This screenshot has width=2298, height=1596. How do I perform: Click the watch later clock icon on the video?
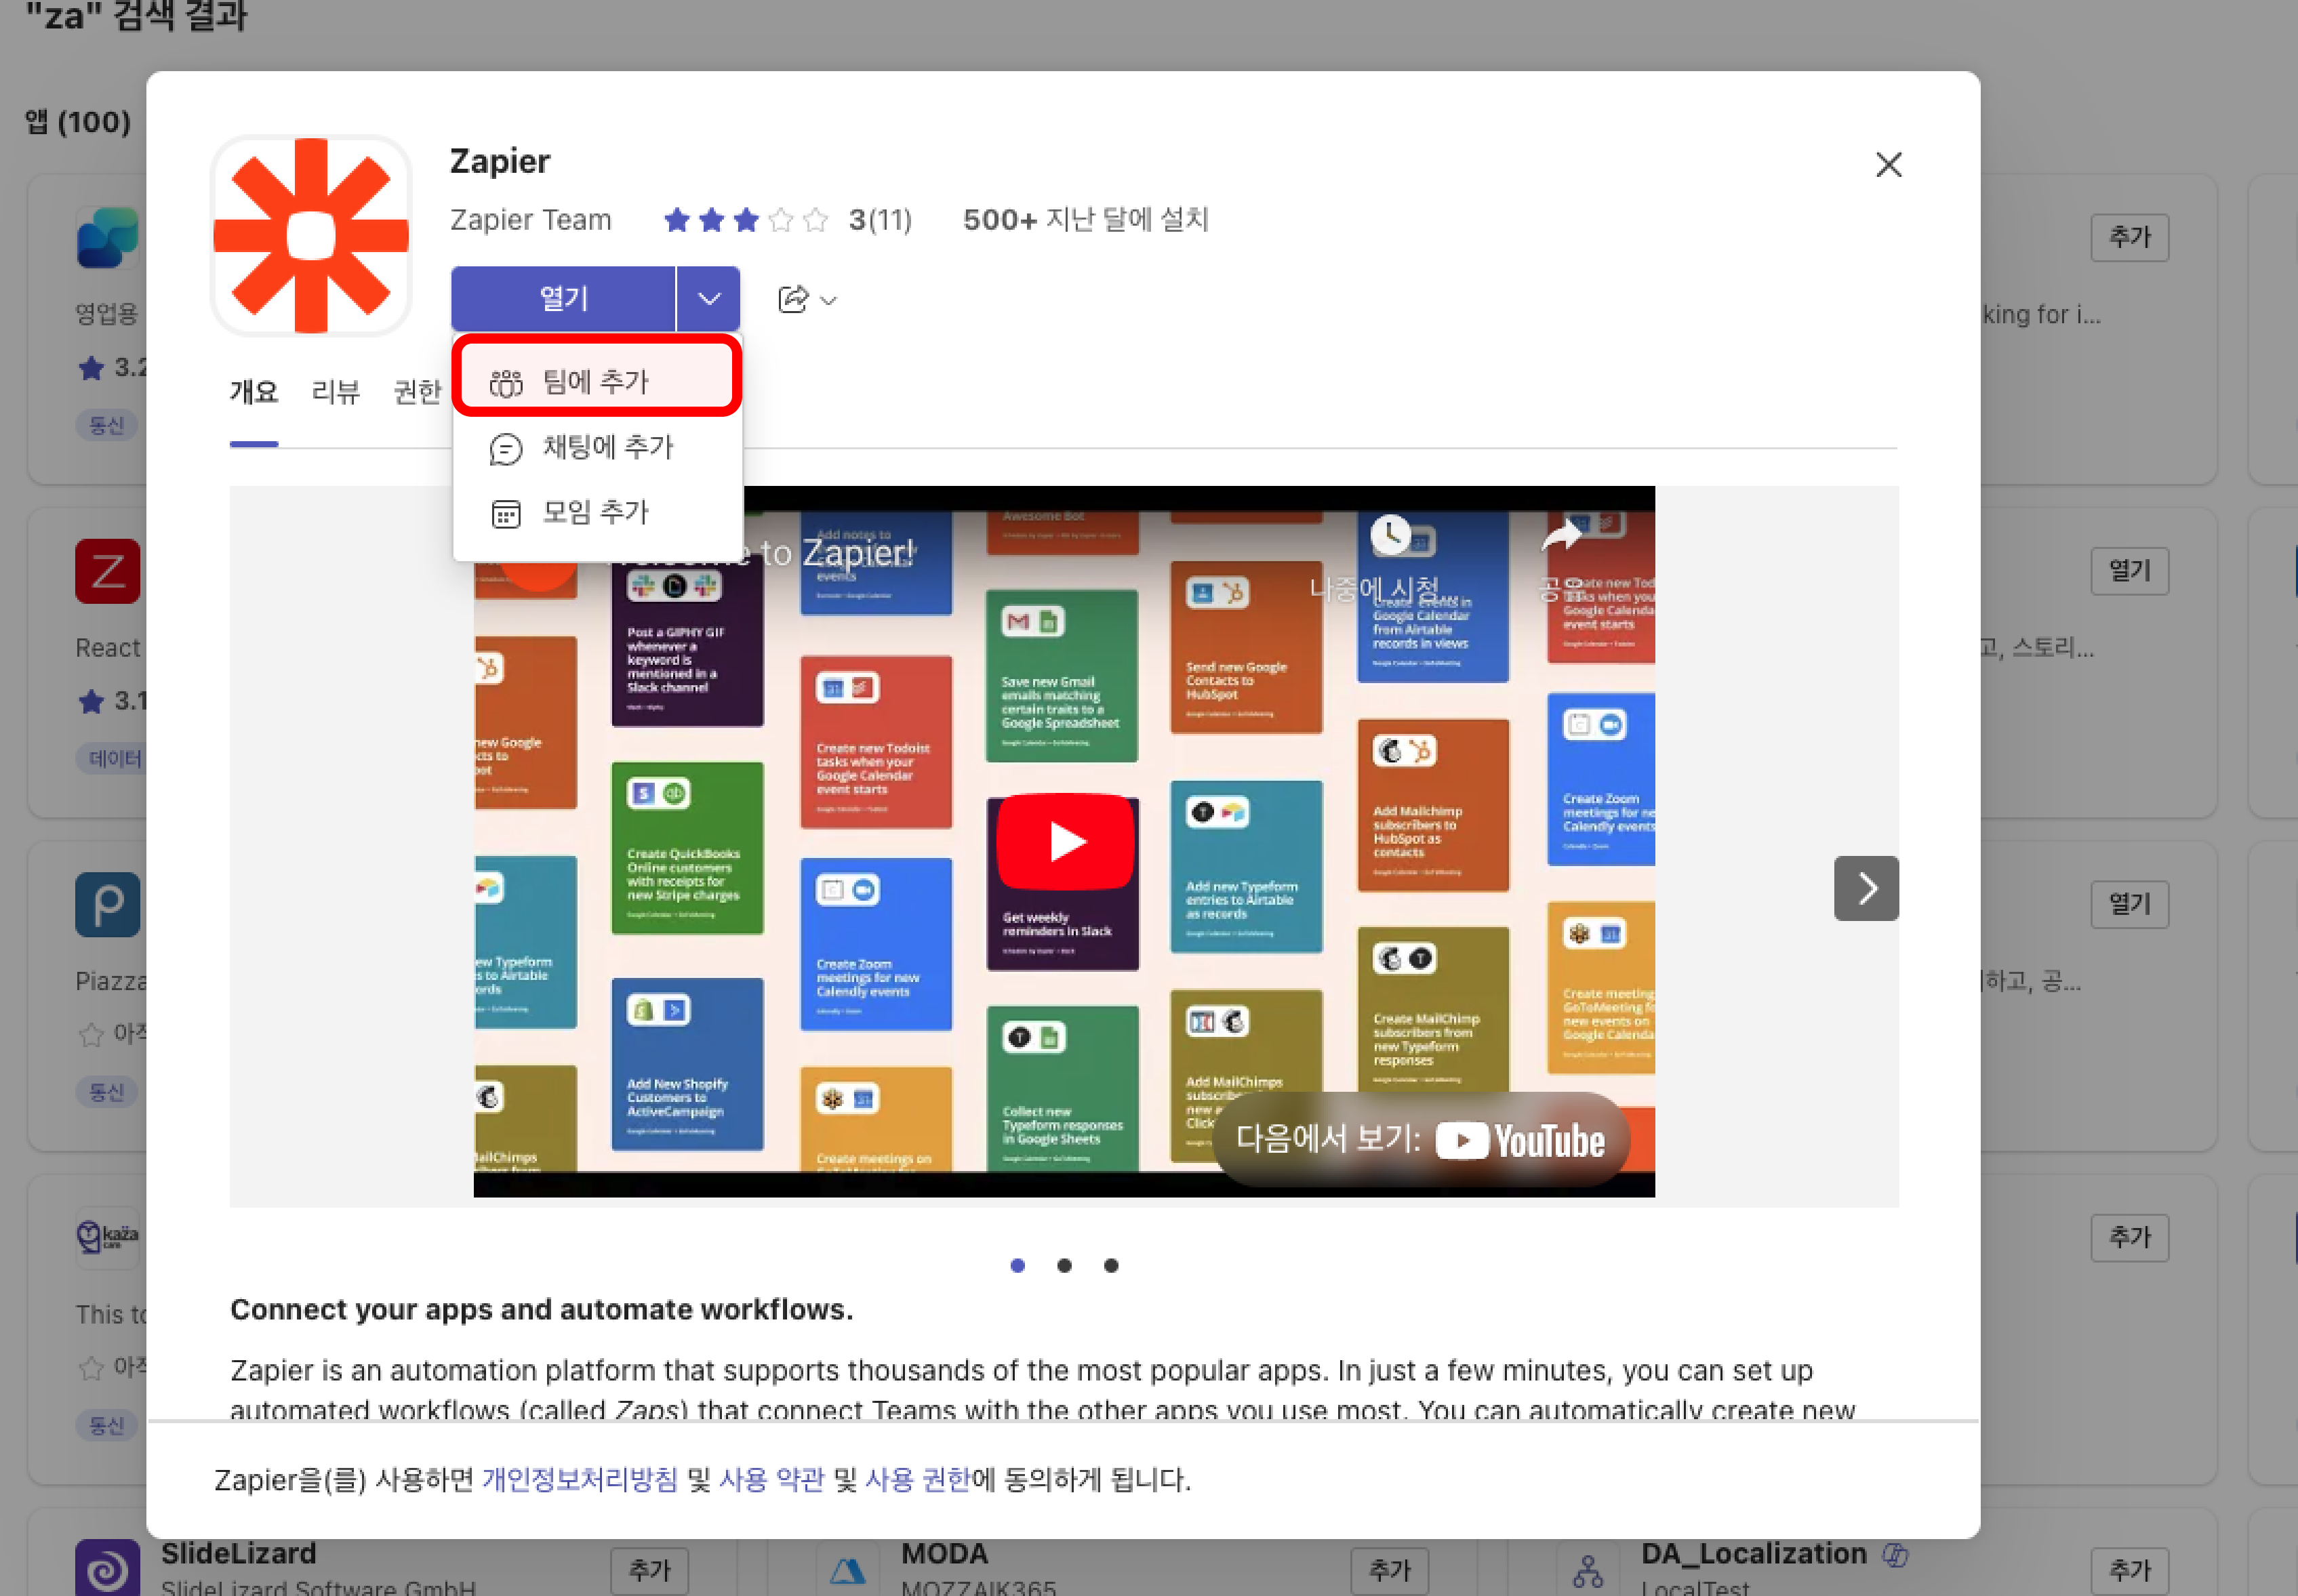[x=1391, y=535]
